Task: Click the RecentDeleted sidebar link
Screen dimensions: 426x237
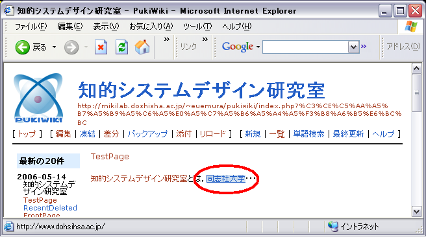Action: point(50,208)
